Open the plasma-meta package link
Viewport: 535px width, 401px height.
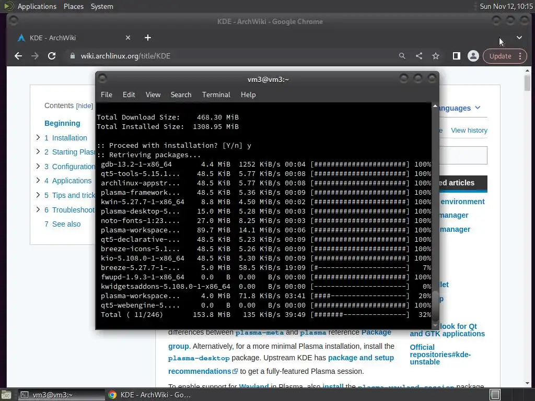pos(259,333)
